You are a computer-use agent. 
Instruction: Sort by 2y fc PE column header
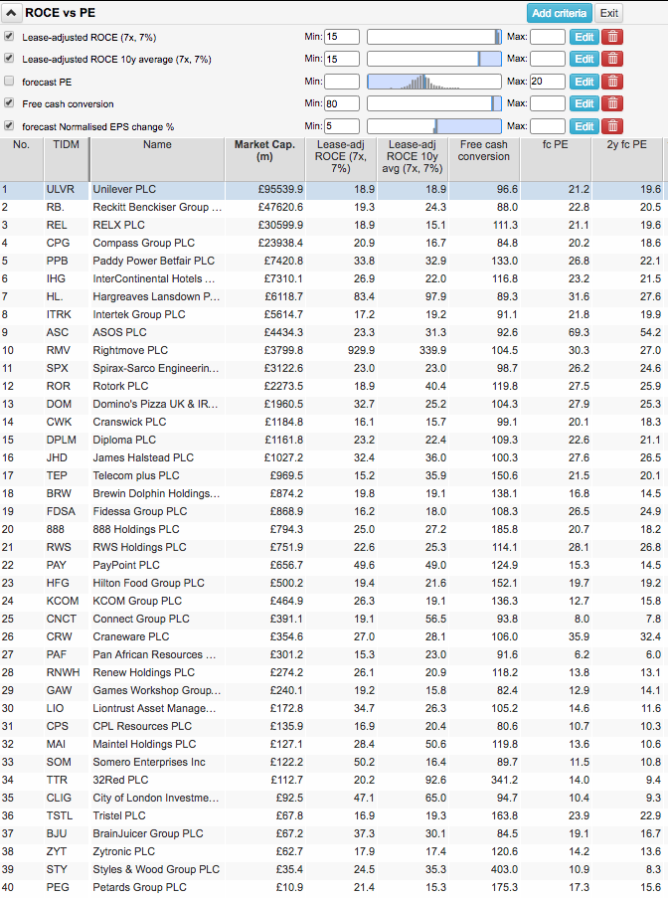click(x=627, y=159)
